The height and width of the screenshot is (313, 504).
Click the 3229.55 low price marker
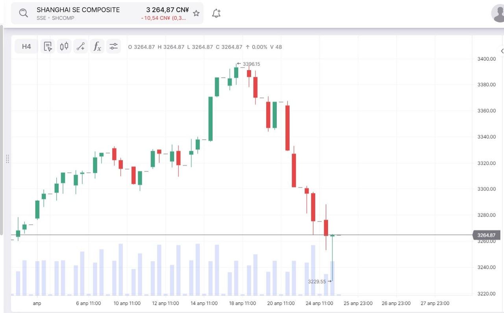coord(317,281)
